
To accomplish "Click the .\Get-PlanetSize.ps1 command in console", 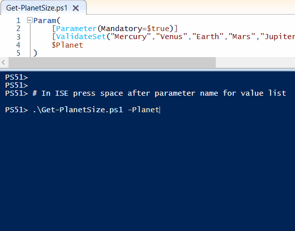I will point(78,110).
